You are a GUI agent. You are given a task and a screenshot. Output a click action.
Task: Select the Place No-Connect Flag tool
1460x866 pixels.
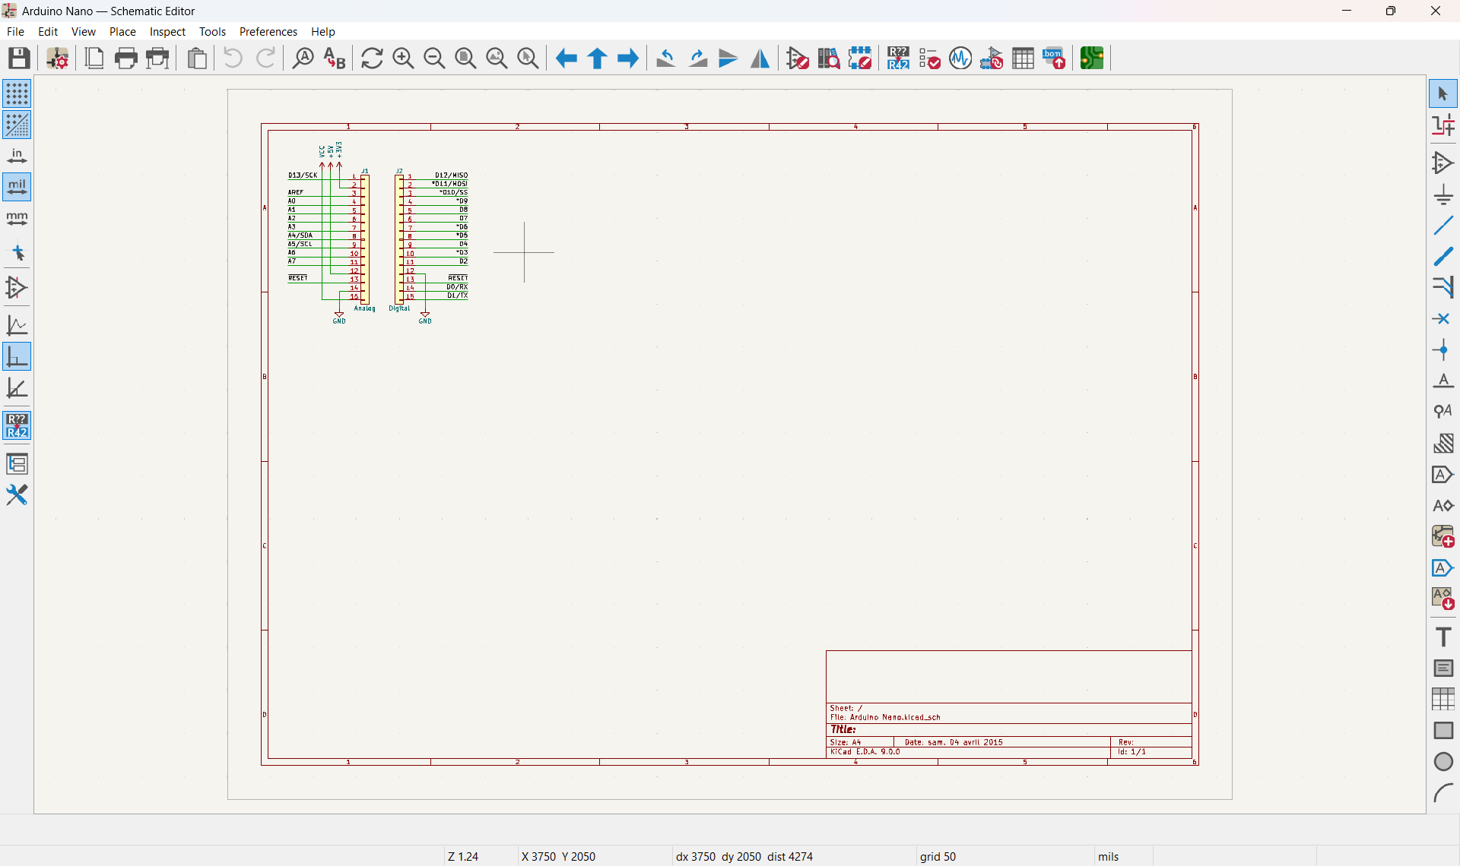tap(1443, 319)
